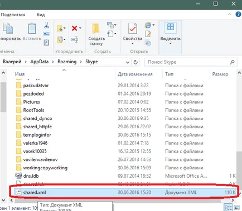This screenshot has height=211, width=242.
Task: Click the blue Help question icon
Action: coord(238,14)
